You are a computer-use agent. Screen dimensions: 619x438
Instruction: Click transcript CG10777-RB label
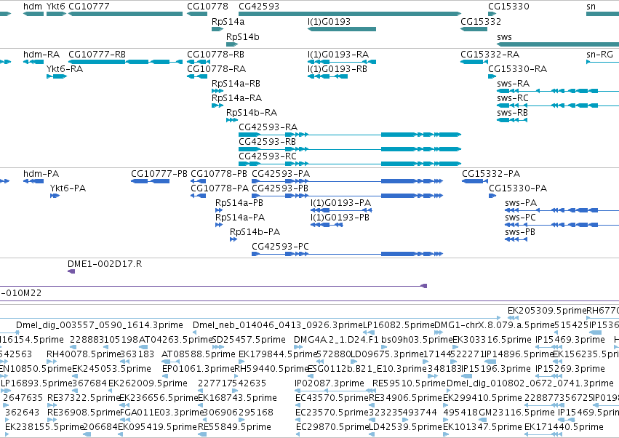97,54
